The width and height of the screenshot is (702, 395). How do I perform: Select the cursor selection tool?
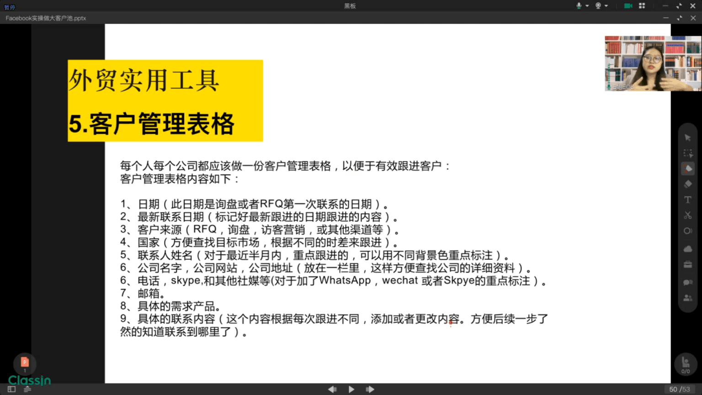[687, 138]
